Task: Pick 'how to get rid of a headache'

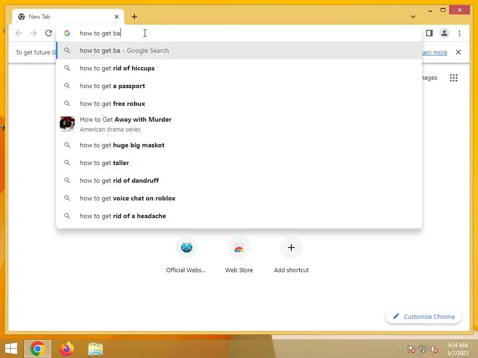Action: coord(239,216)
